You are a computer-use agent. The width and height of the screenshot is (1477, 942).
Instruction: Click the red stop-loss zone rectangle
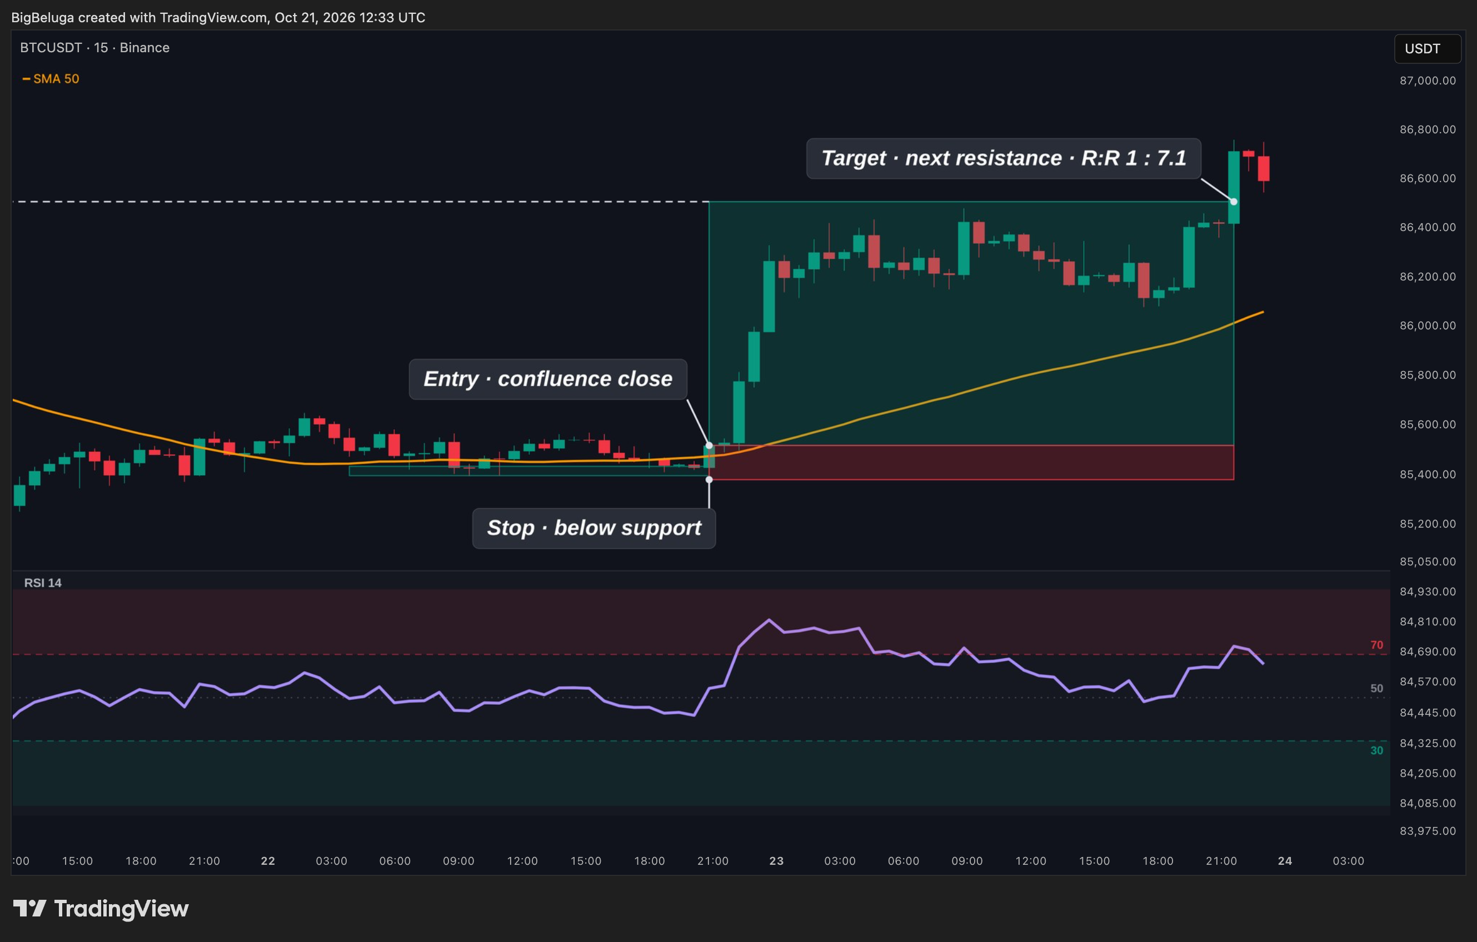pos(971,463)
